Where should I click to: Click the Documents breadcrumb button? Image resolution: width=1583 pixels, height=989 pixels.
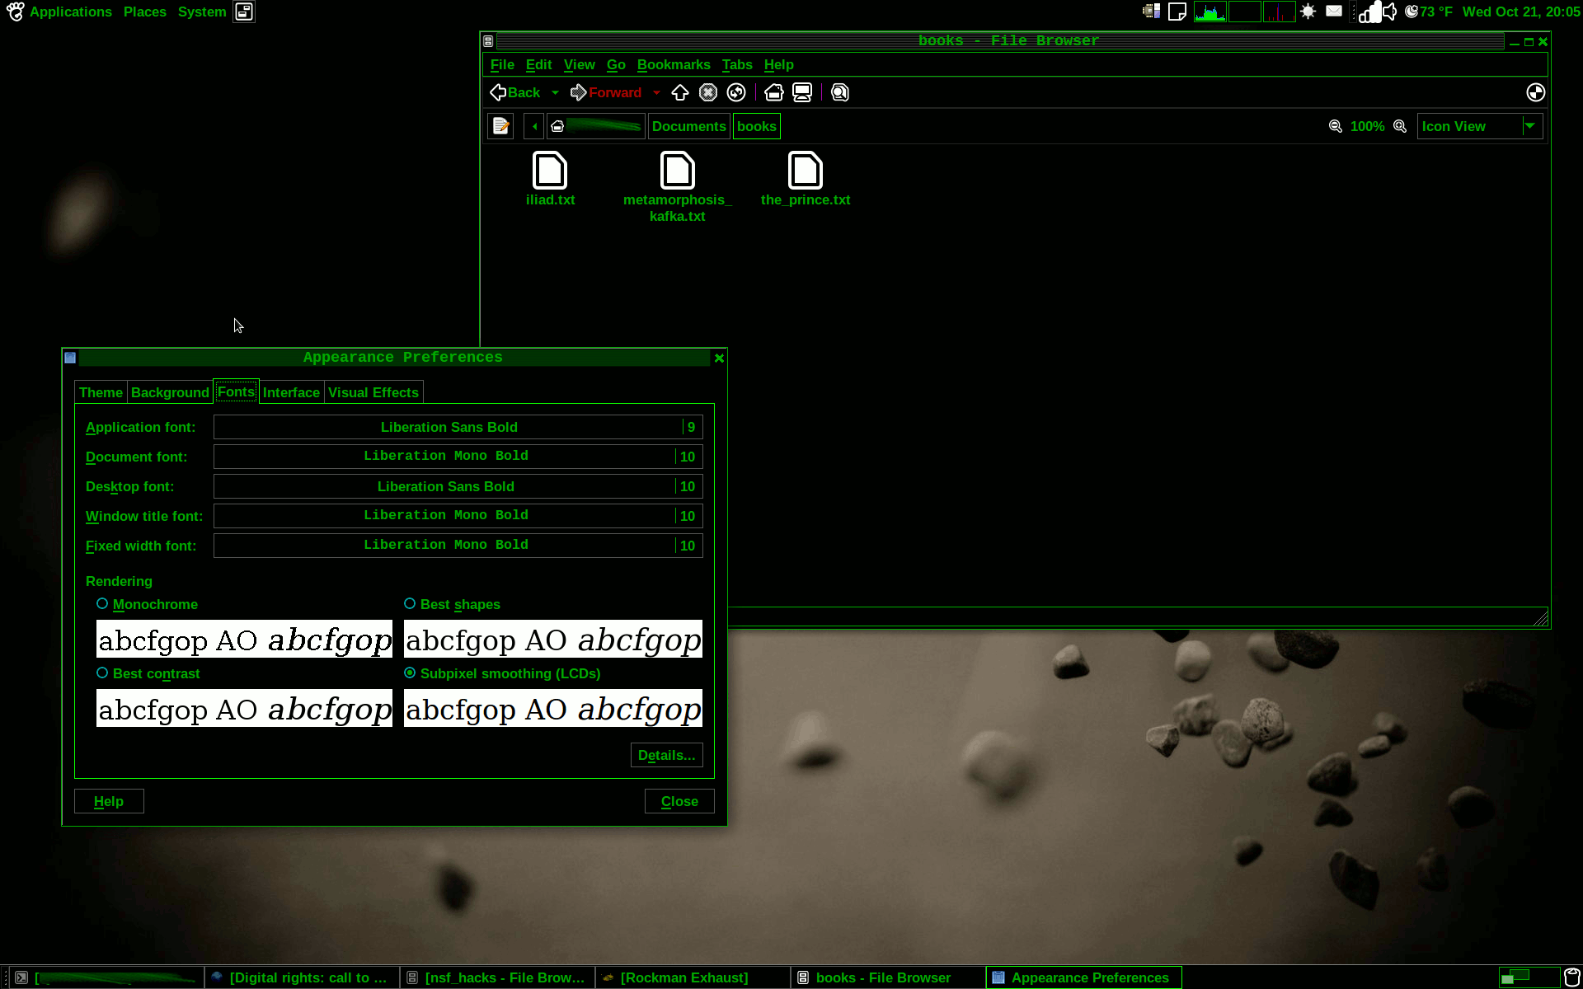pos(688,126)
